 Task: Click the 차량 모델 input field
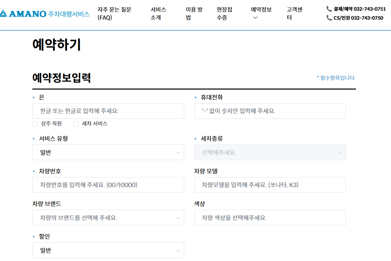click(270, 185)
